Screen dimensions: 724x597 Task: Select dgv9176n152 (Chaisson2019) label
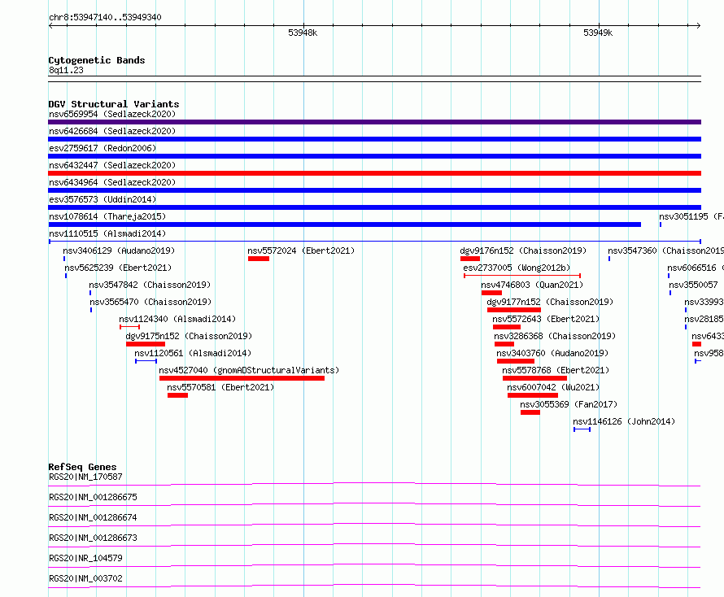523,251
